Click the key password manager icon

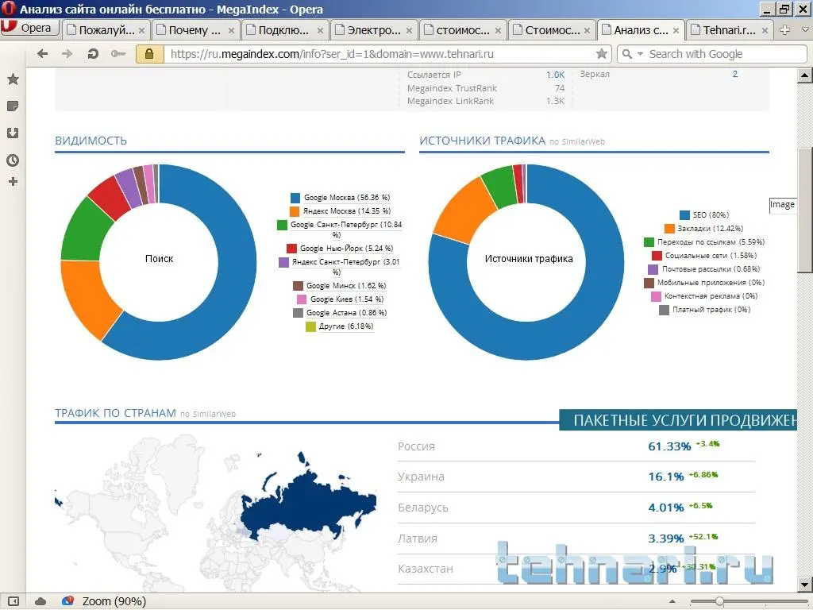[118, 54]
